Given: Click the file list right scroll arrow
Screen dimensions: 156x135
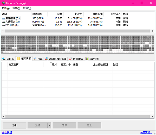Looking at the screenshot, I should click(x=152, y=116).
